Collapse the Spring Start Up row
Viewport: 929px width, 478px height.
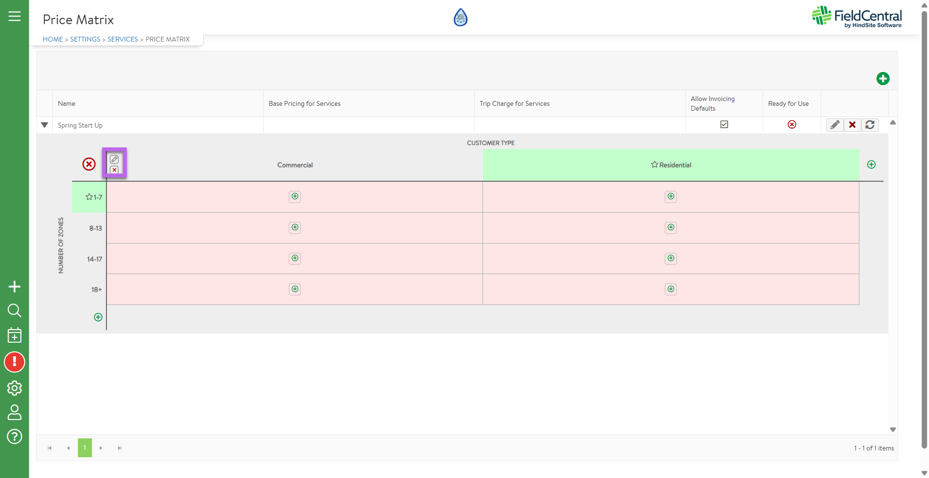pyautogui.click(x=45, y=125)
